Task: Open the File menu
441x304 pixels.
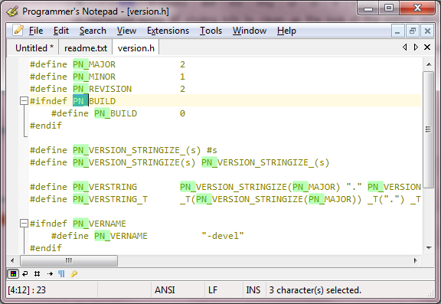Action: click(x=36, y=31)
